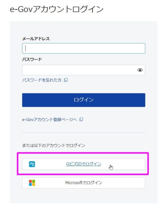The height and width of the screenshot is (208, 162).
Task: Open the e-Govアカウント登録ページへ link
Action: coord(49,120)
